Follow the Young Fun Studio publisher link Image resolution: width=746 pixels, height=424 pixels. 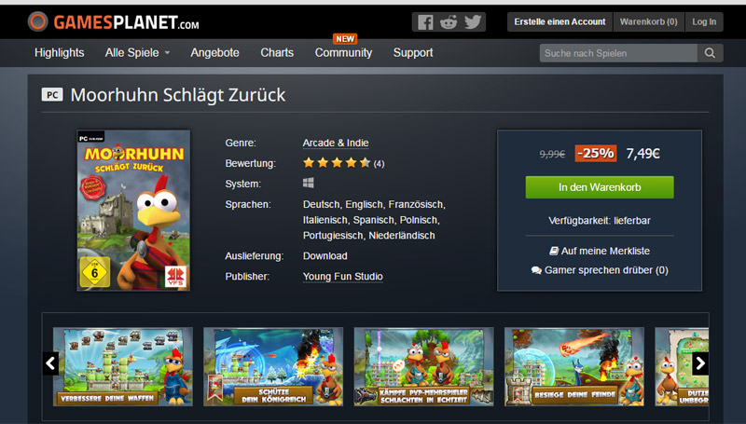point(342,276)
